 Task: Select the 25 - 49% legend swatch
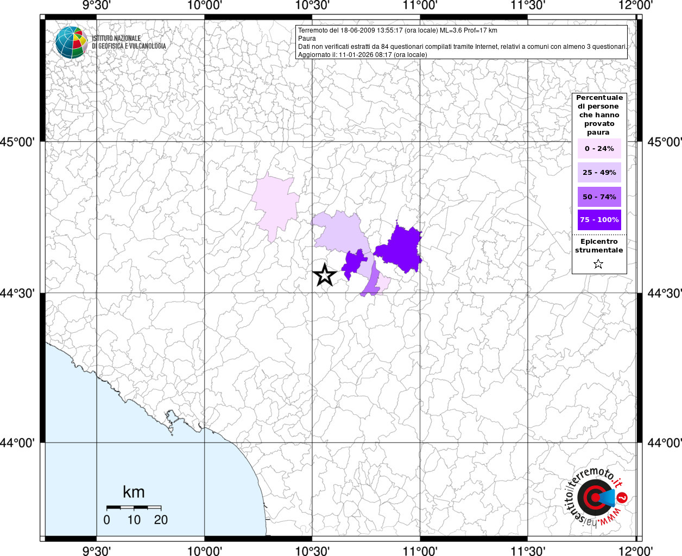coord(599,172)
